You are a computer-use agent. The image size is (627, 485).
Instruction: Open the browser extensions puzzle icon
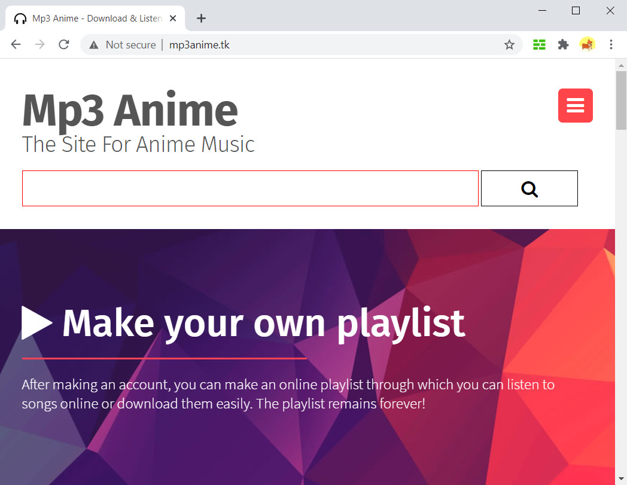coord(563,44)
